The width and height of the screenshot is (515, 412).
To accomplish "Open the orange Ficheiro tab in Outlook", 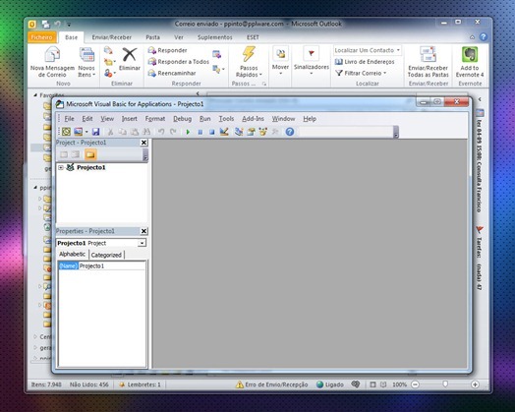I will click(41, 37).
